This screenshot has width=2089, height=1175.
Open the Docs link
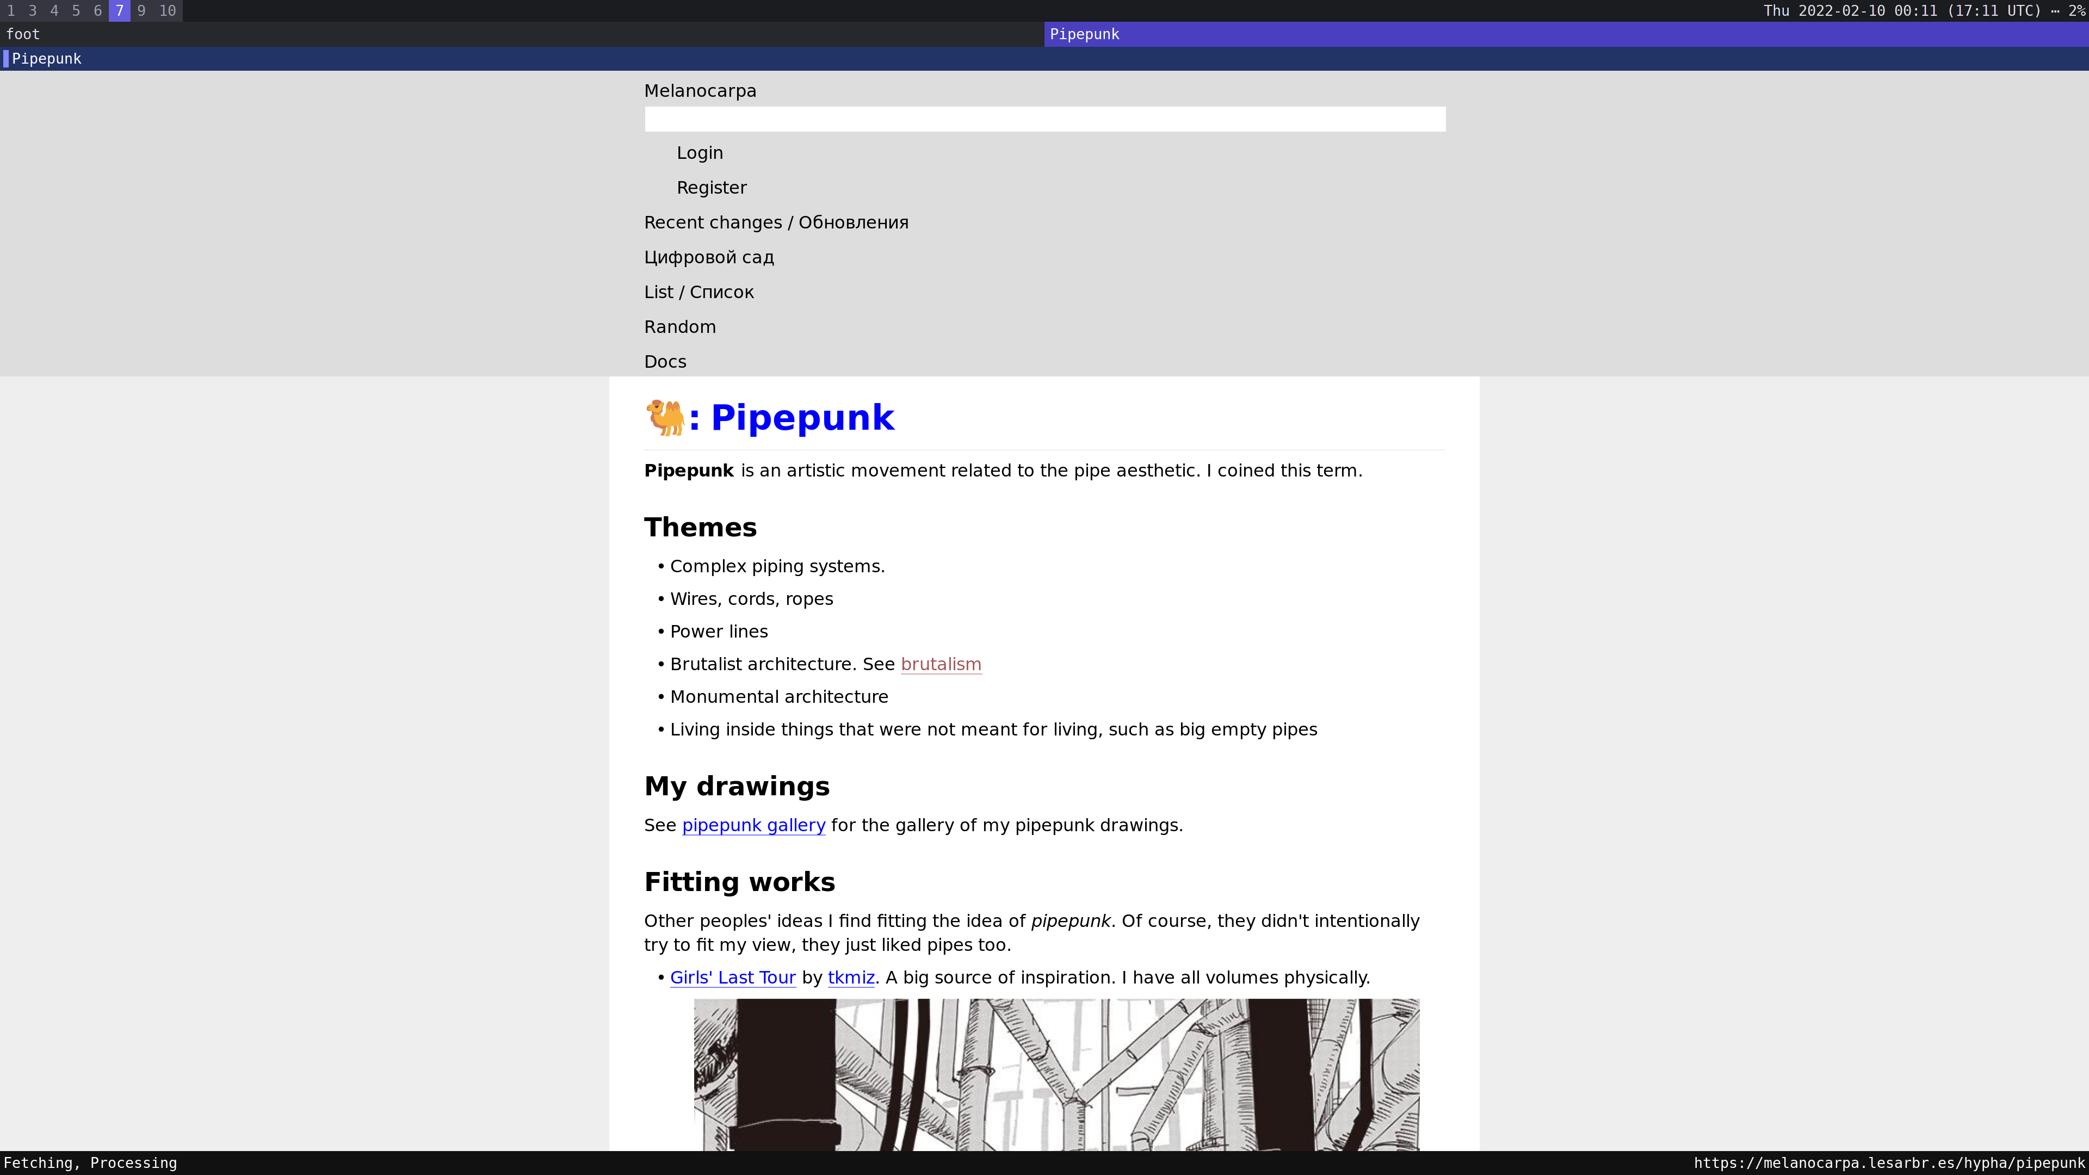(665, 362)
